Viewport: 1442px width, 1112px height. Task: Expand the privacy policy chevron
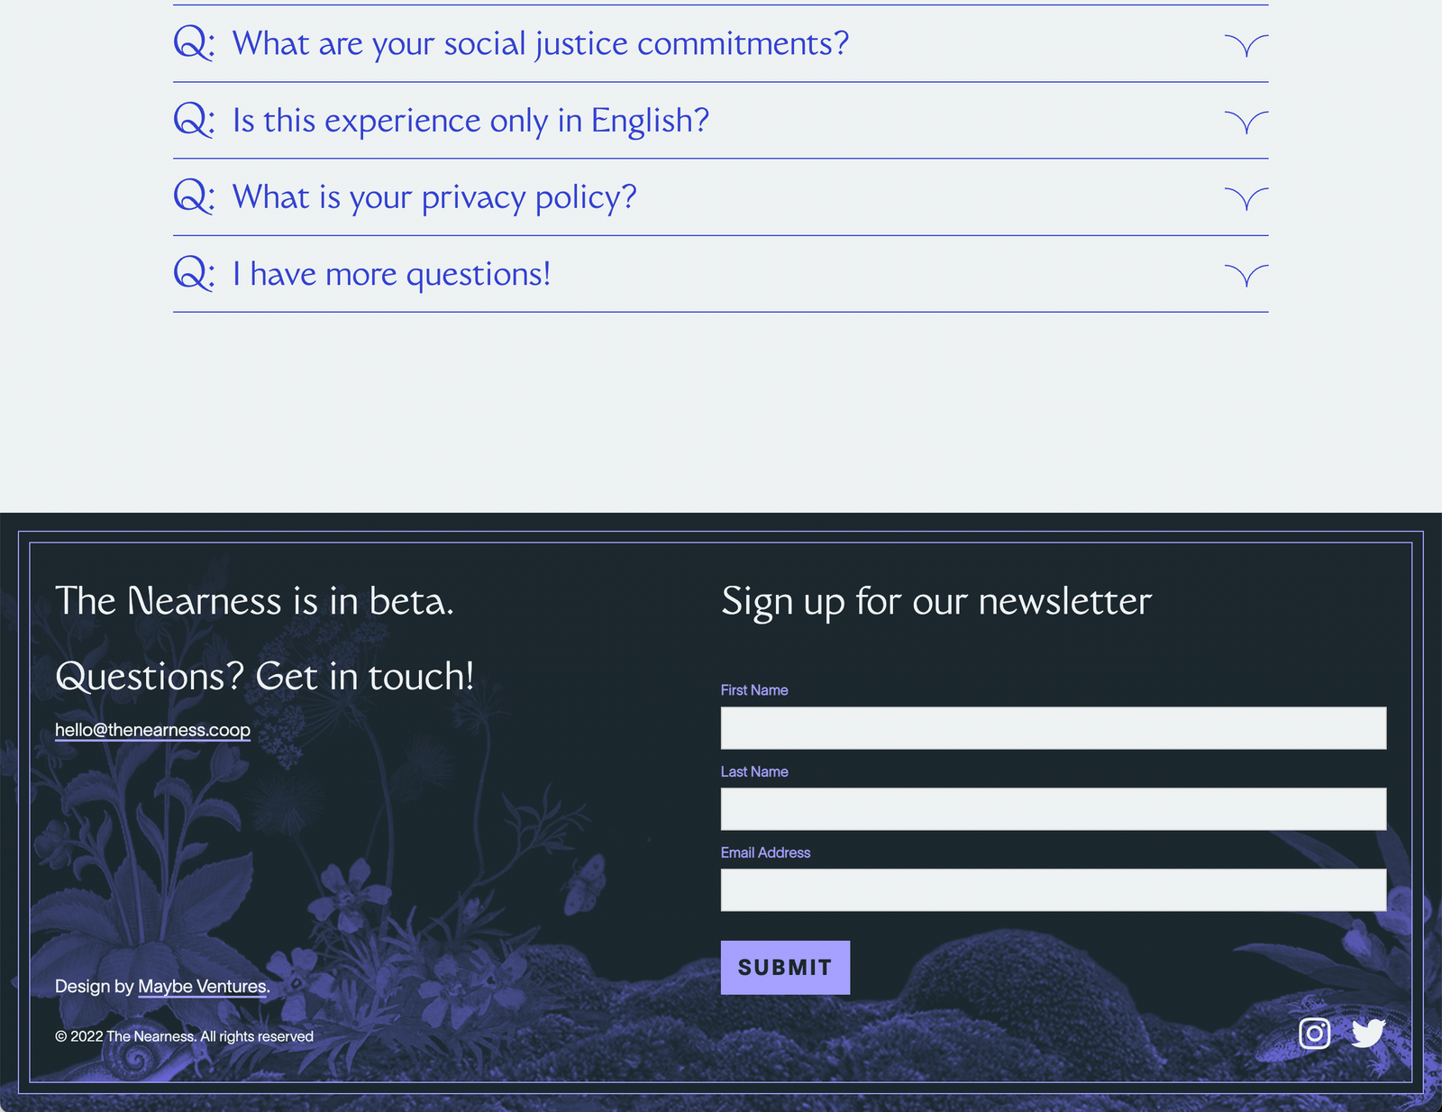[x=1246, y=198]
